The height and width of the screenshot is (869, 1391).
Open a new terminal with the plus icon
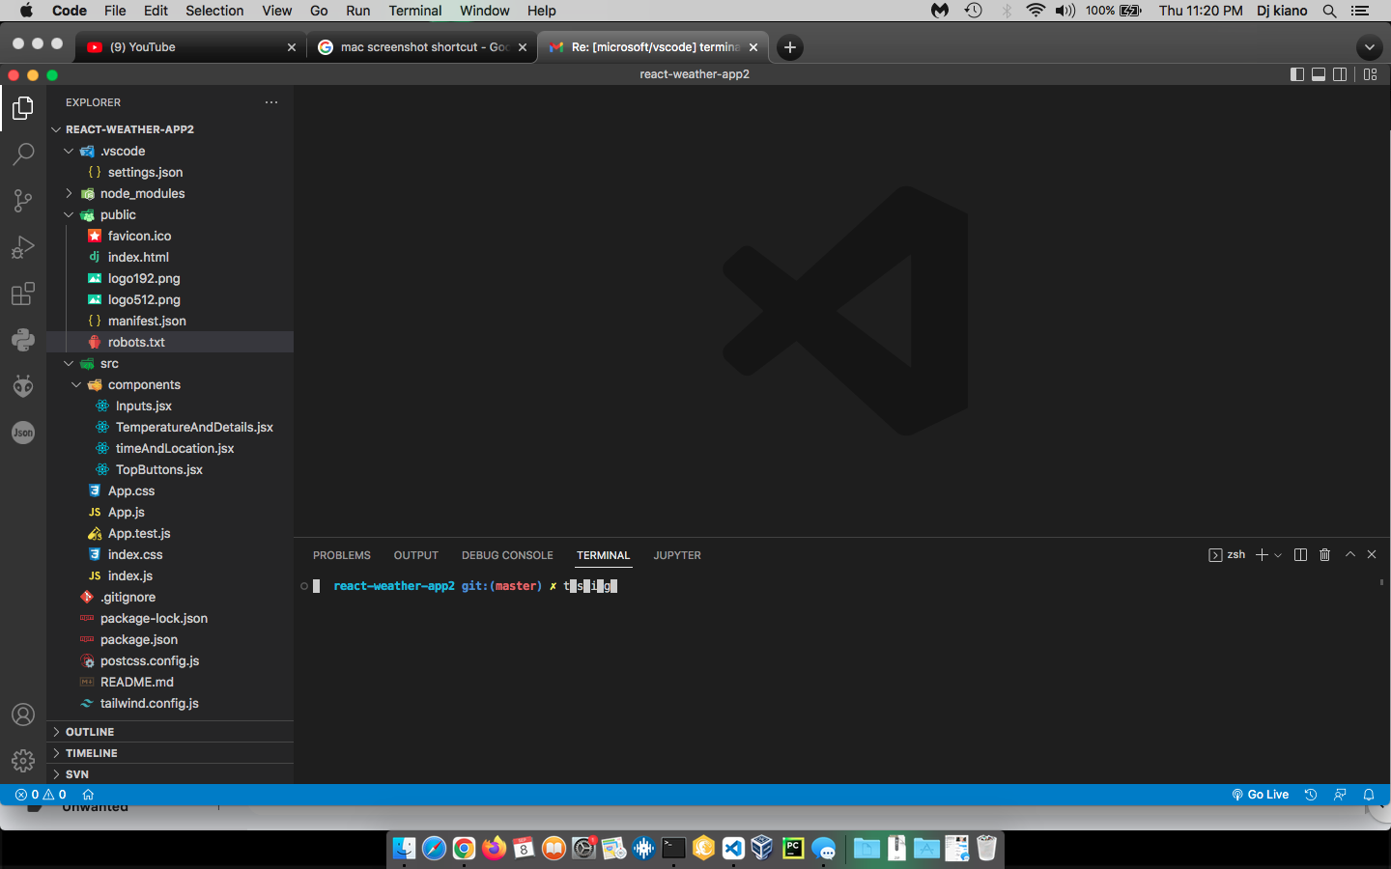(1261, 554)
